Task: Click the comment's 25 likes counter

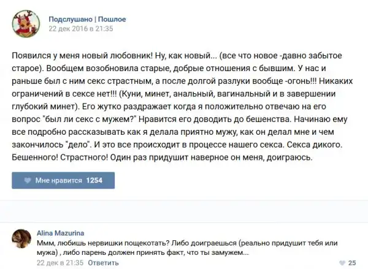Action: tap(352, 262)
